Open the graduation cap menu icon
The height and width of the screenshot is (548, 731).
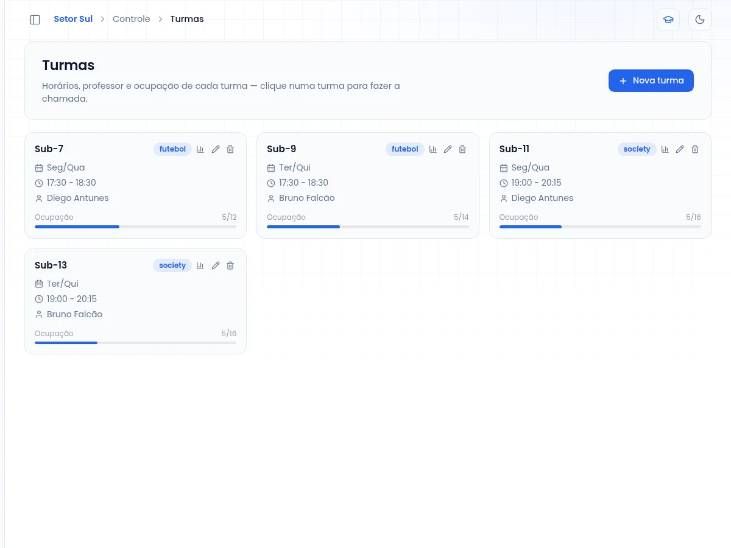pos(668,19)
